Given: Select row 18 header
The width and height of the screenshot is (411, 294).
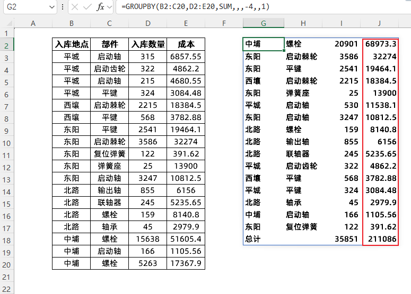Looking at the screenshot, I should (7, 241).
